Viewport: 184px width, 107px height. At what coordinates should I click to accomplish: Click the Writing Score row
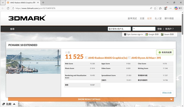[x=155, y=69]
